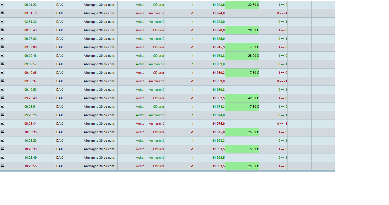The image size is (389, 205).
Task: Select 'Au marché' in the 10:28:49 row
Action: [156, 158]
